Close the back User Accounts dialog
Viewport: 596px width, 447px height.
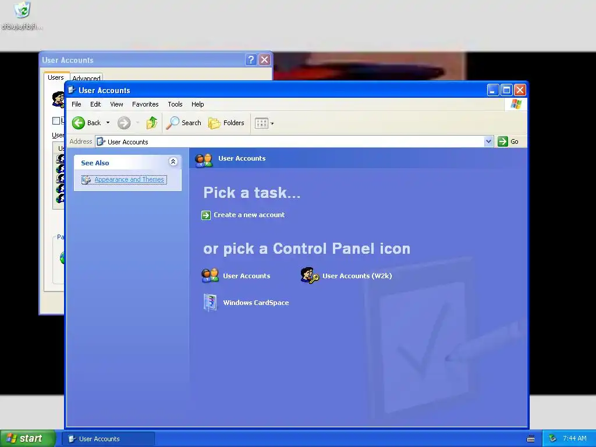[265, 60]
